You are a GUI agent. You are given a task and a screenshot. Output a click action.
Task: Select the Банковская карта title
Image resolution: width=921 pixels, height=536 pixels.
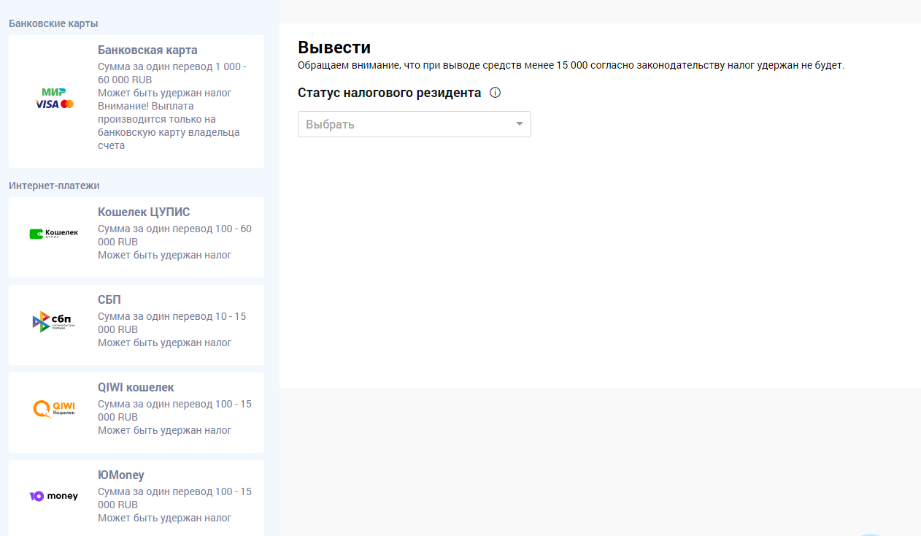[x=147, y=50]
